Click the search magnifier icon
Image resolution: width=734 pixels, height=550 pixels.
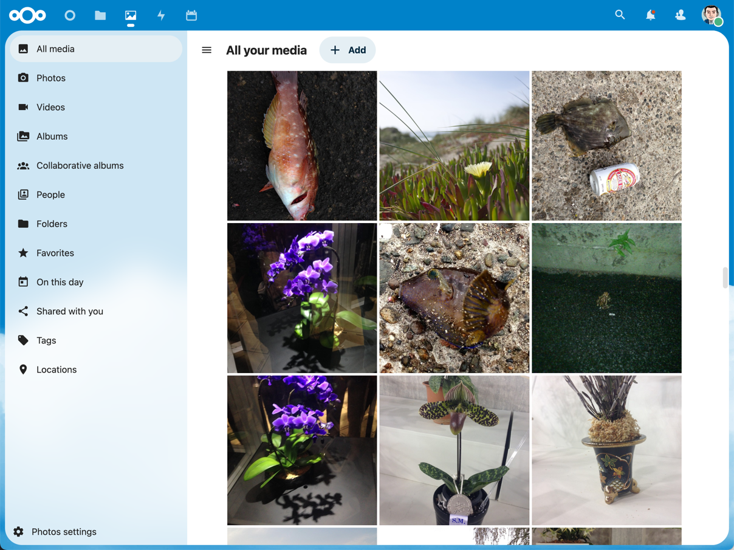click(620, 15)
